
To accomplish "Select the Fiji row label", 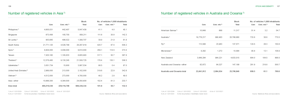I will (163, 44).
